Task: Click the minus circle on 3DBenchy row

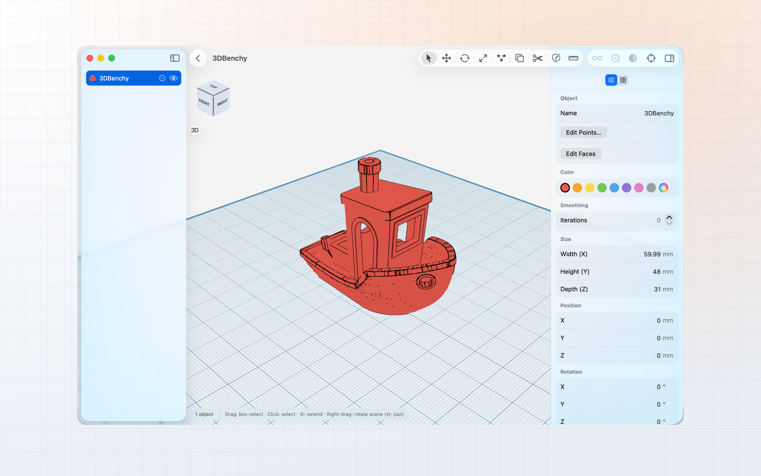Action: [162, 78]
